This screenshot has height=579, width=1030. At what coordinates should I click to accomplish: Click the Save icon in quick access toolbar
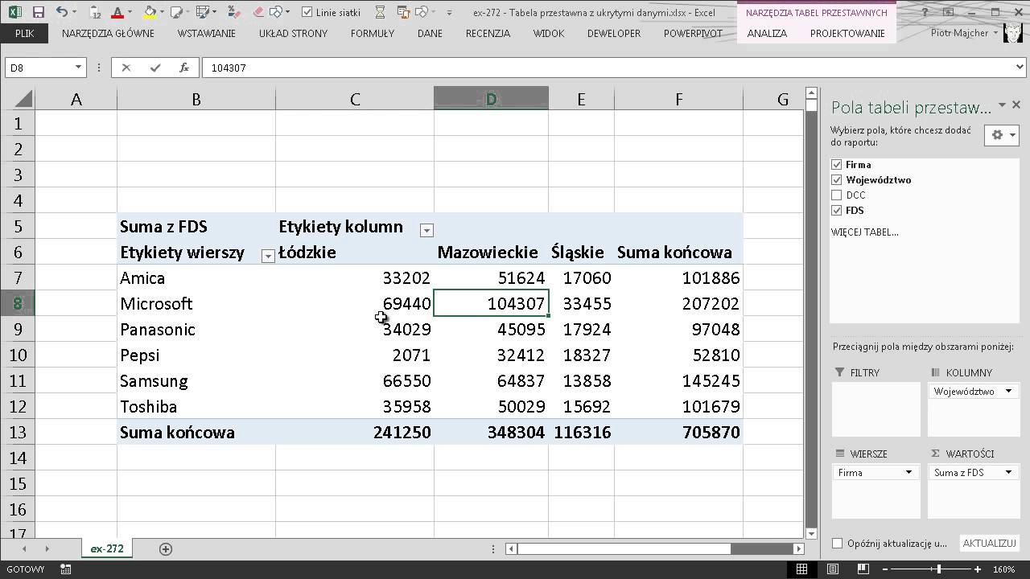coord(38,13)
